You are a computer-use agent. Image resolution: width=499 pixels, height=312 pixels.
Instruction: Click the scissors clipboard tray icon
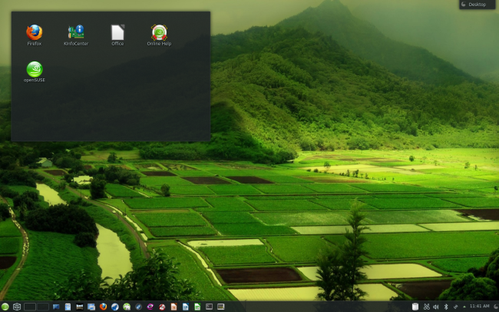click(x=426, y=307)
